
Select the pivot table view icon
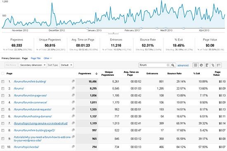(x=219, y=65)
